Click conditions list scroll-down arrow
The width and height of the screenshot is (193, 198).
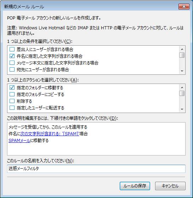[x=182, y=71]
